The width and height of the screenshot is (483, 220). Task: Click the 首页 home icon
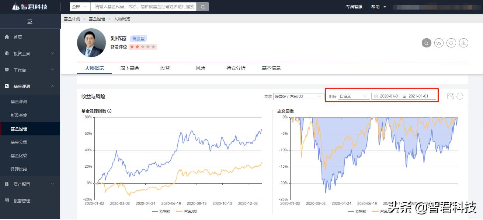click(x=7, y=37)
